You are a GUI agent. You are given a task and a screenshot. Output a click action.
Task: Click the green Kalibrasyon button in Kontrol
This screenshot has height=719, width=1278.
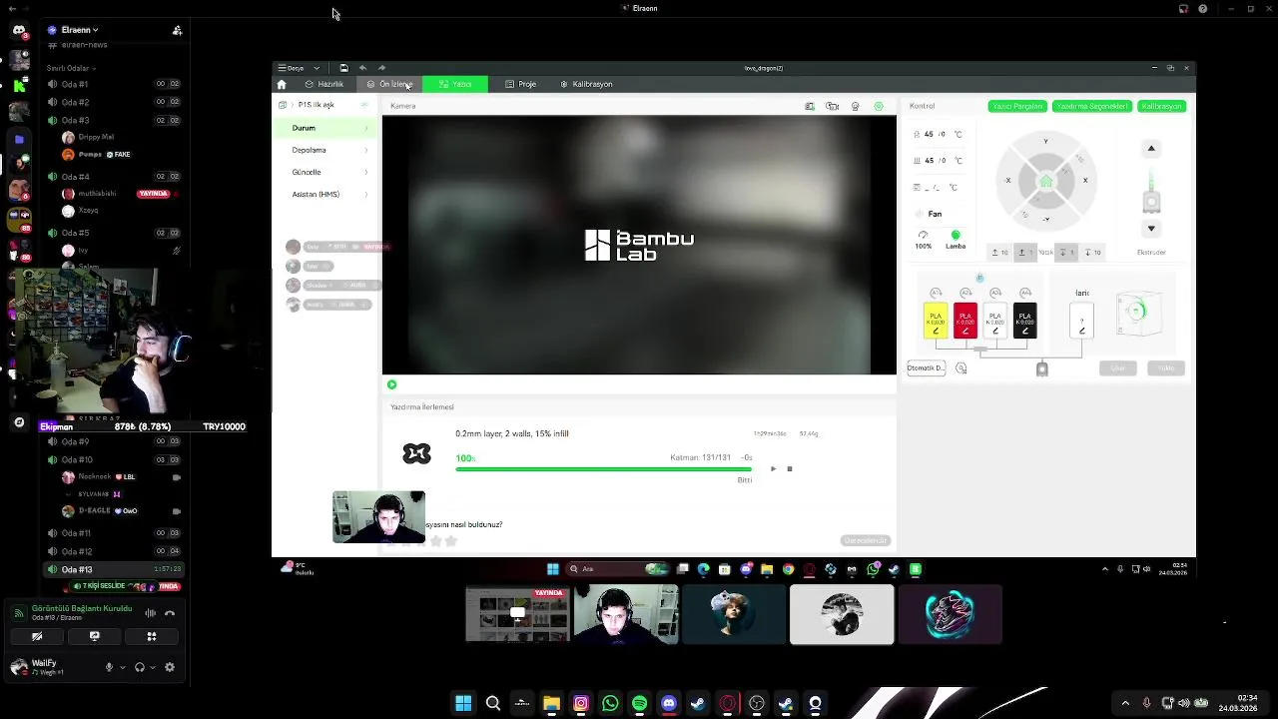point(1161,106)
